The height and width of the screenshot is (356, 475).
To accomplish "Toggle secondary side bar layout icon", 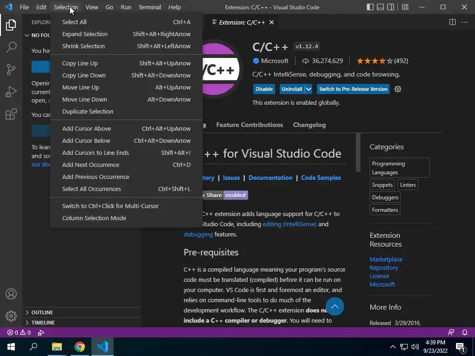I will [391, 7].
